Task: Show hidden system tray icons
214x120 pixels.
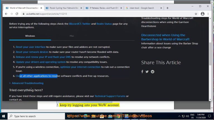Action: tap(179, 116)
